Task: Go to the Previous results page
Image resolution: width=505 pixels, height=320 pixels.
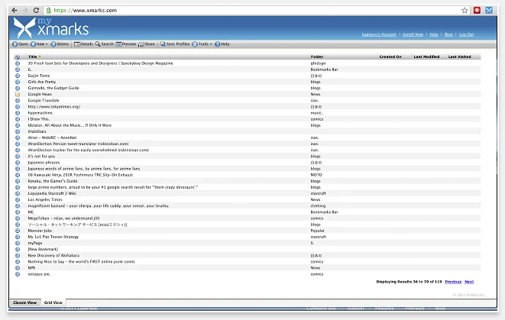Action: point(453,282)
